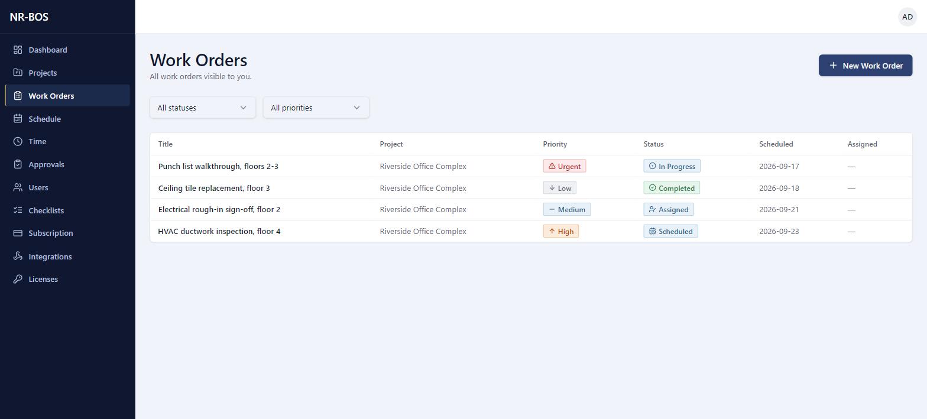927x419 pixels.
Task: Click the High priority badge
Action: click(561, 231)
